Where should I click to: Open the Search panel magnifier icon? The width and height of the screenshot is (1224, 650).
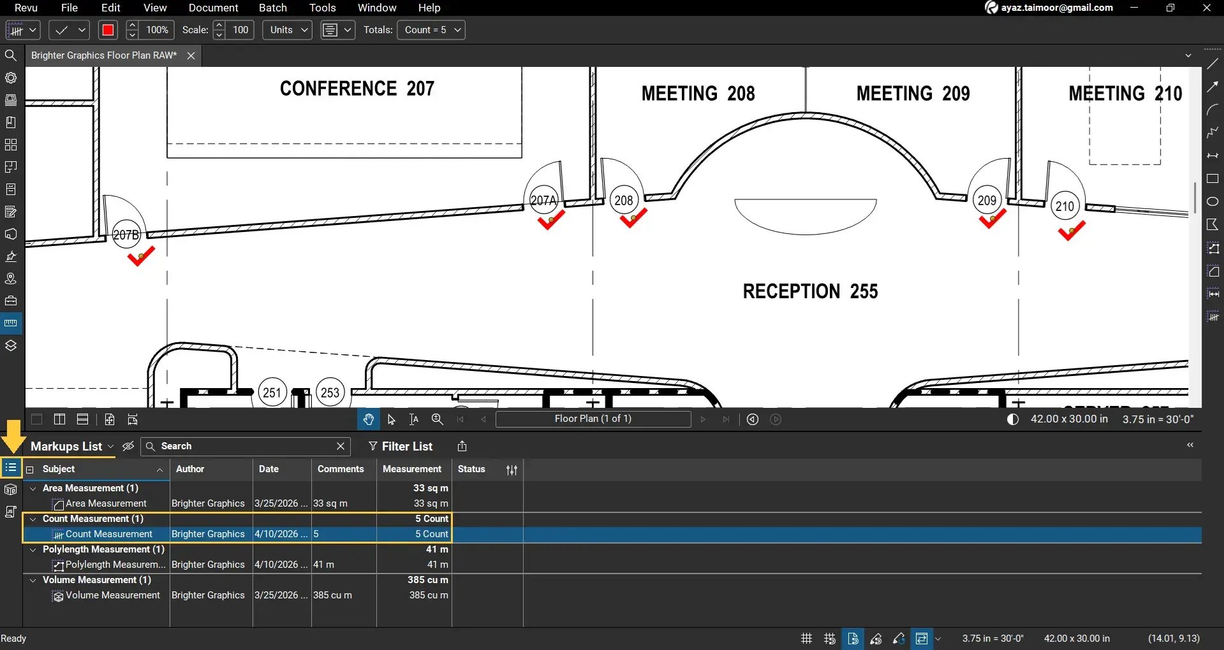[x=11, y=55]
